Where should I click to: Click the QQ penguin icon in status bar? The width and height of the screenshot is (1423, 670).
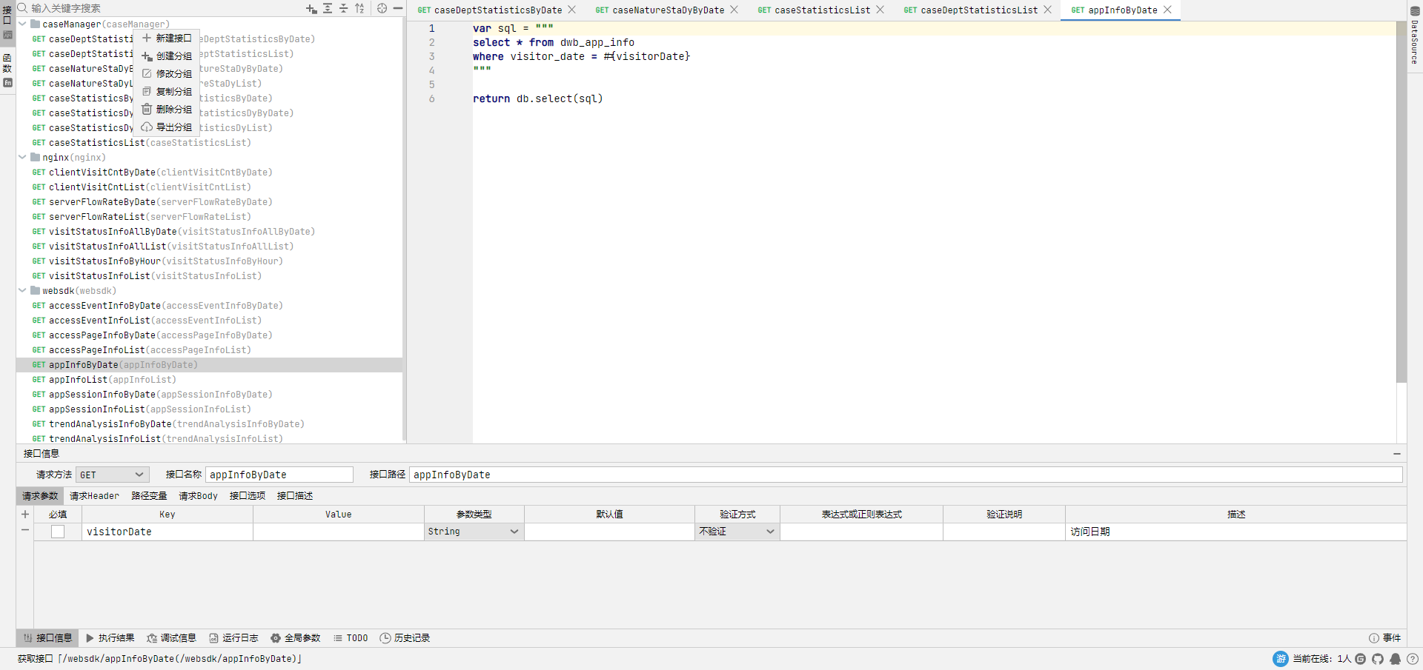pyautogui.click(x=1395, y=659)
